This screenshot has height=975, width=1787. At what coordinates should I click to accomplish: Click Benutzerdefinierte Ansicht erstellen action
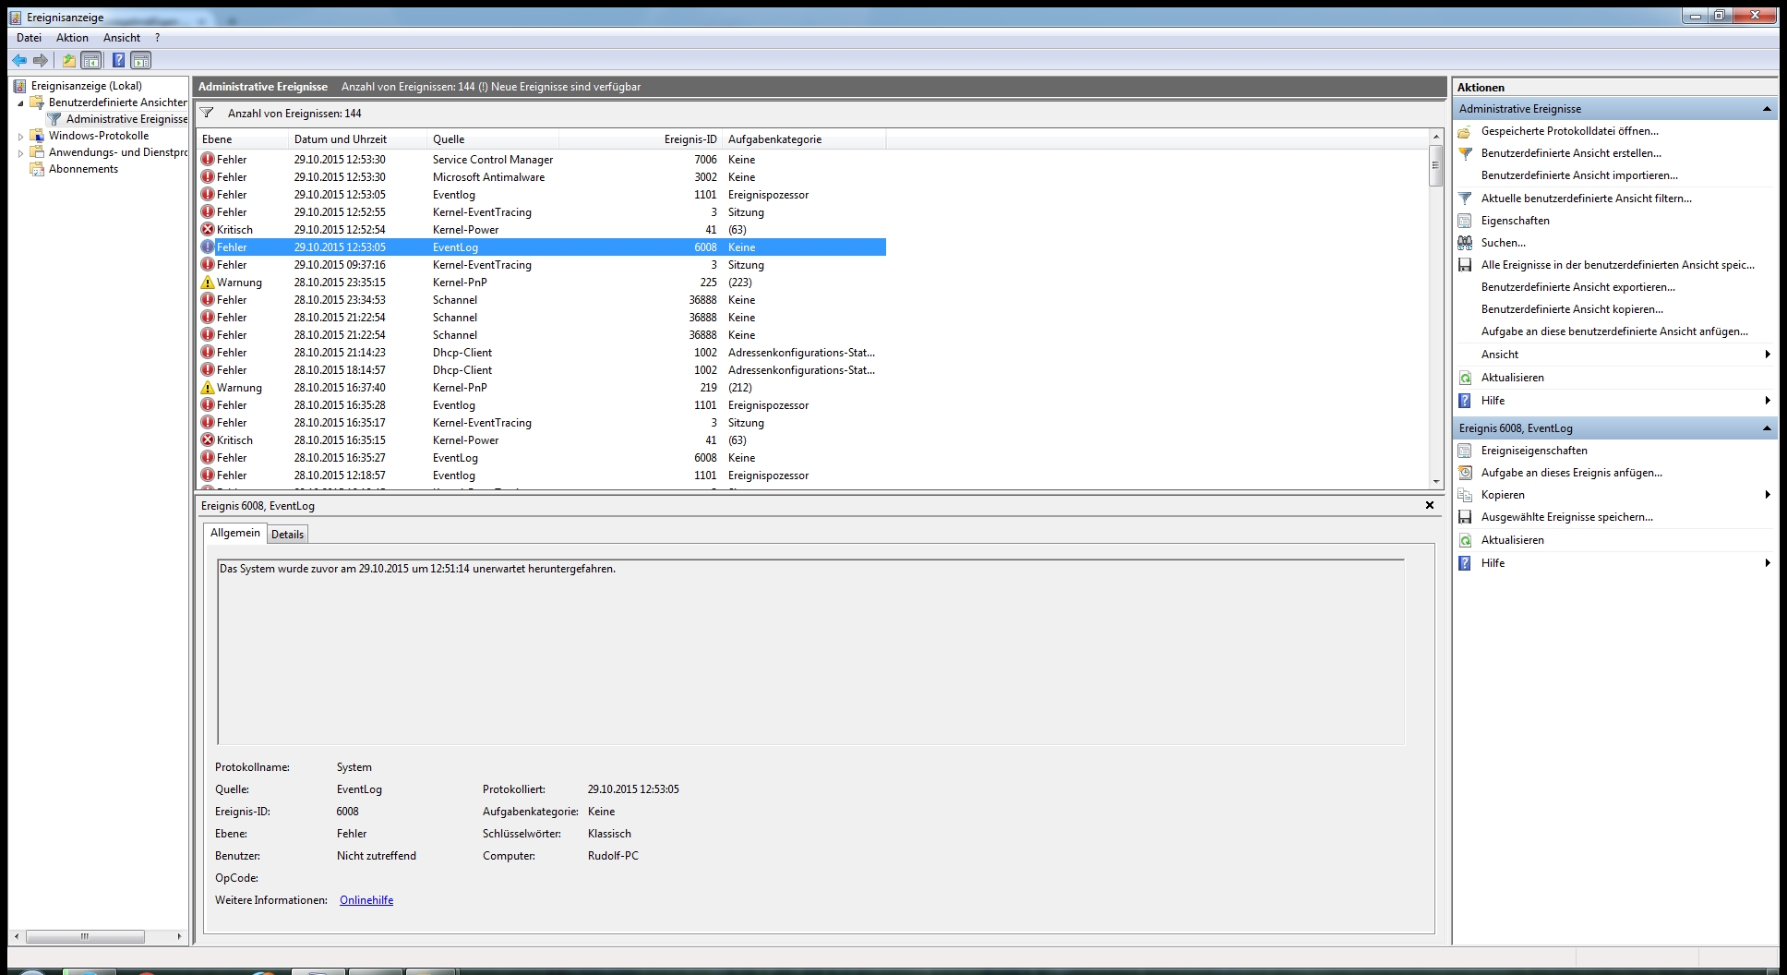click(1571, 153)
